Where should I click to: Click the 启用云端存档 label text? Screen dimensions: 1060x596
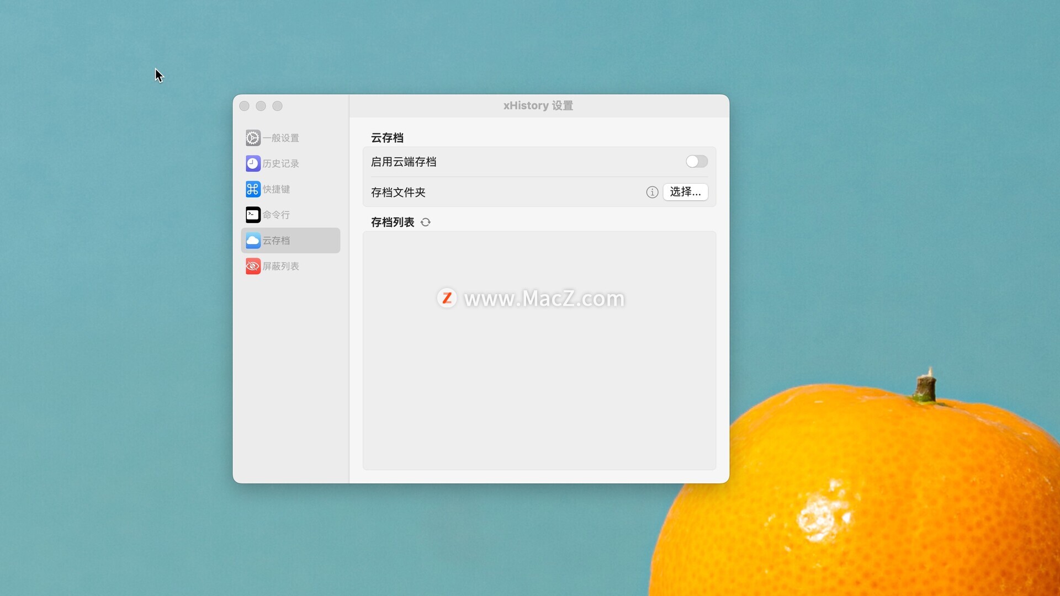[404, 162]
